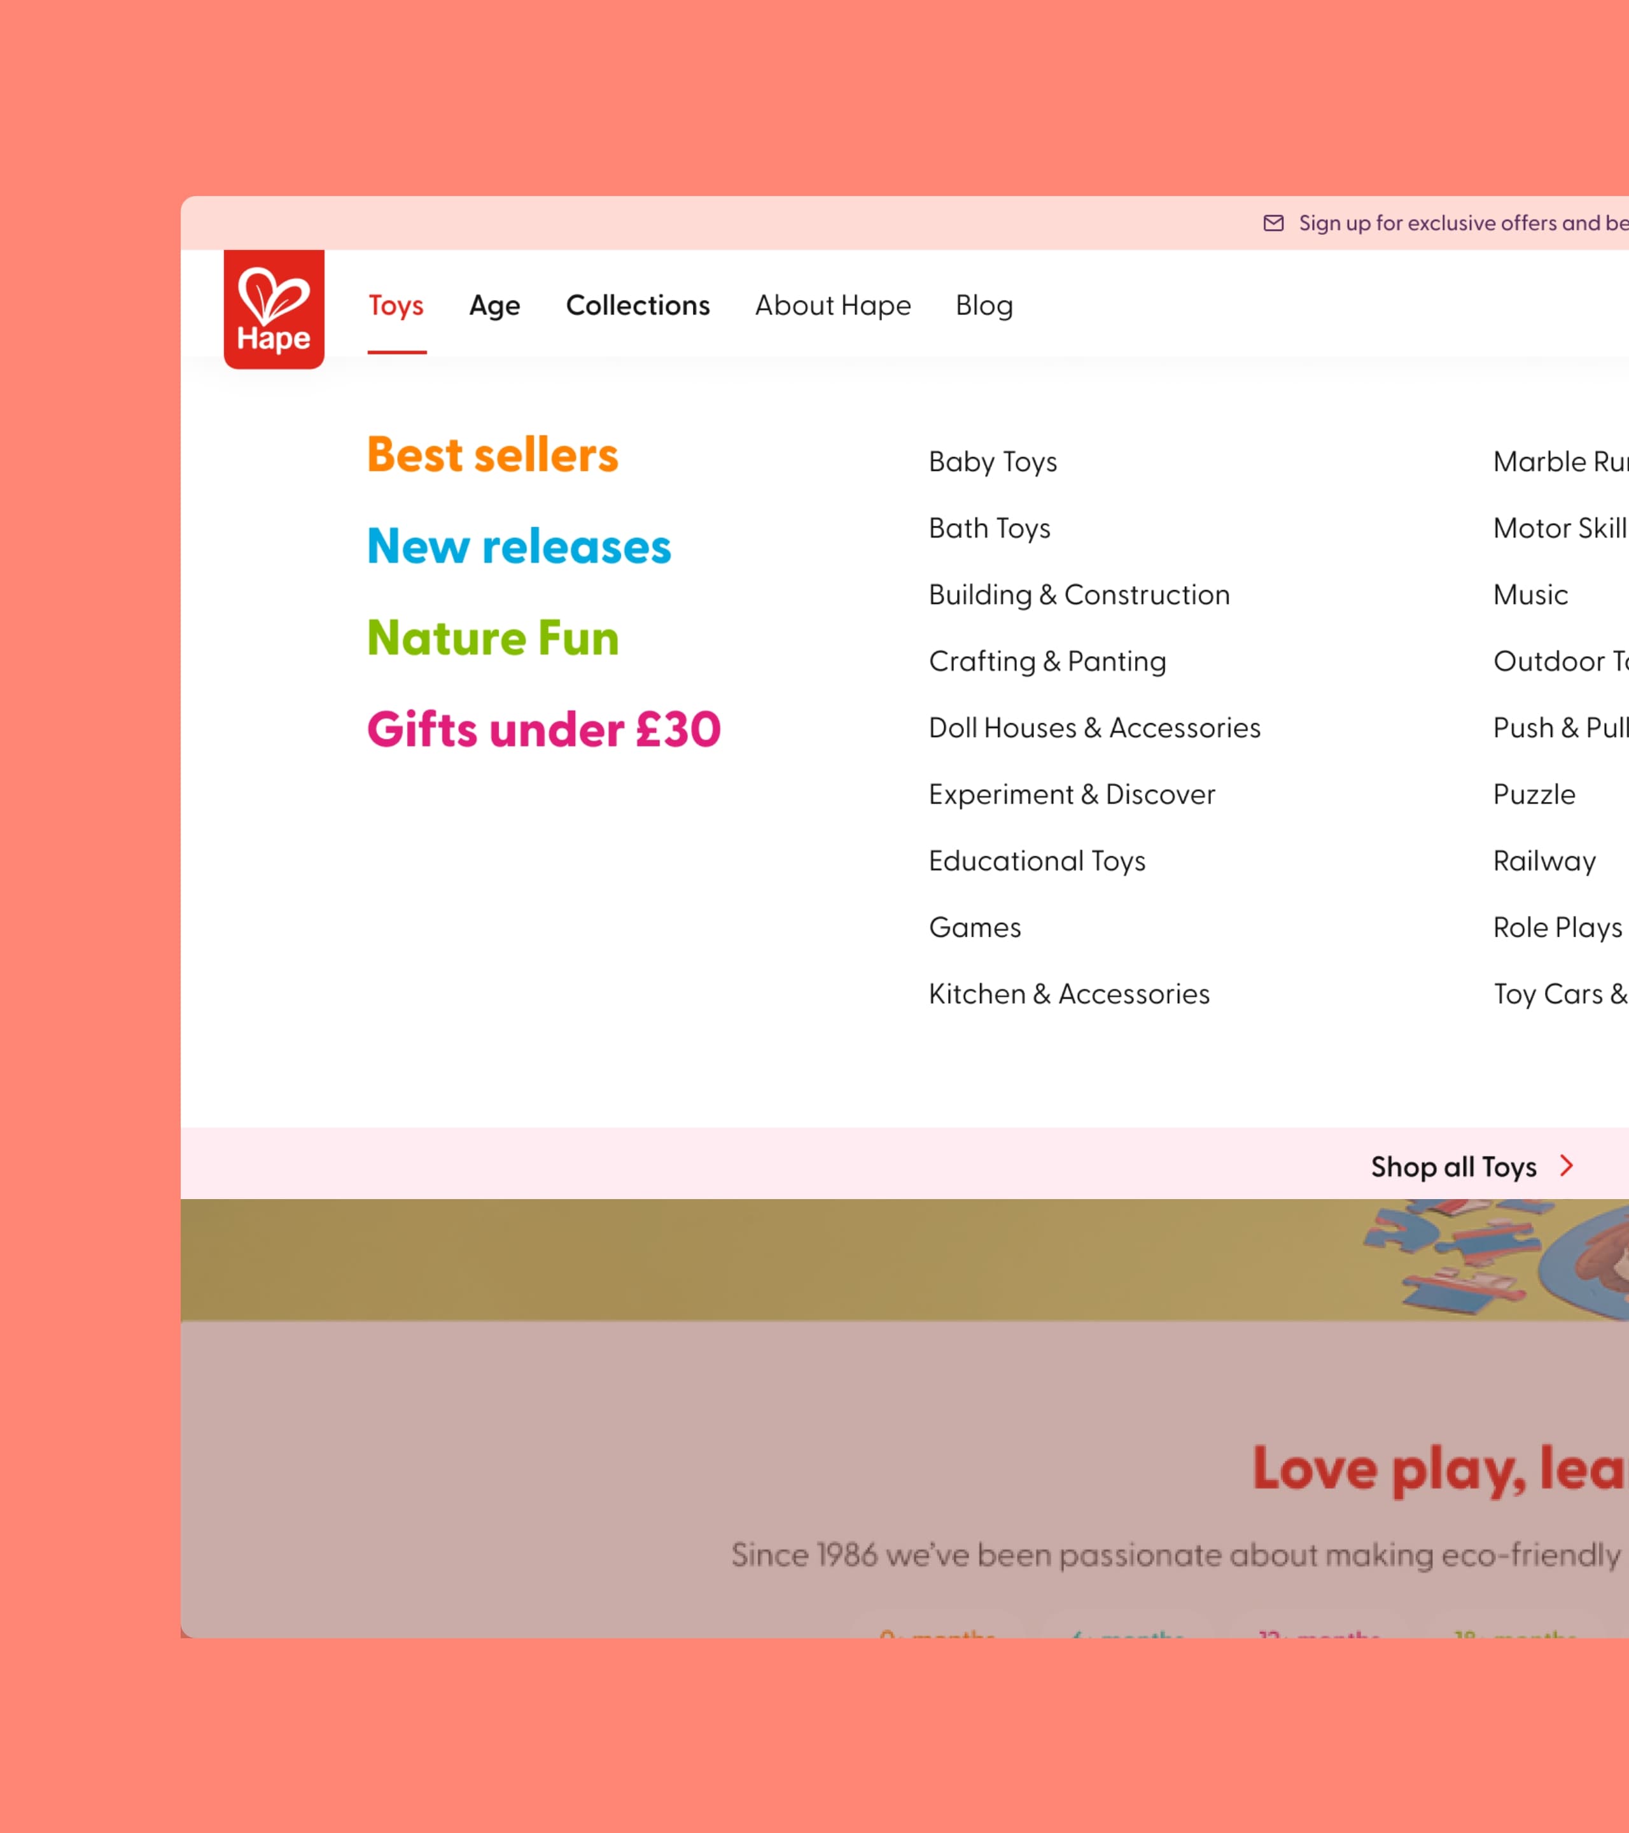The height and width of the screenshot is (1833, 1629).
Task: Click Doll Houses & Accessories
Action: pos(1094,728)
